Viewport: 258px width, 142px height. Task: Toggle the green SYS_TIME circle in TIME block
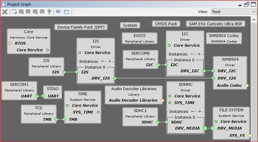click(98, 112)
